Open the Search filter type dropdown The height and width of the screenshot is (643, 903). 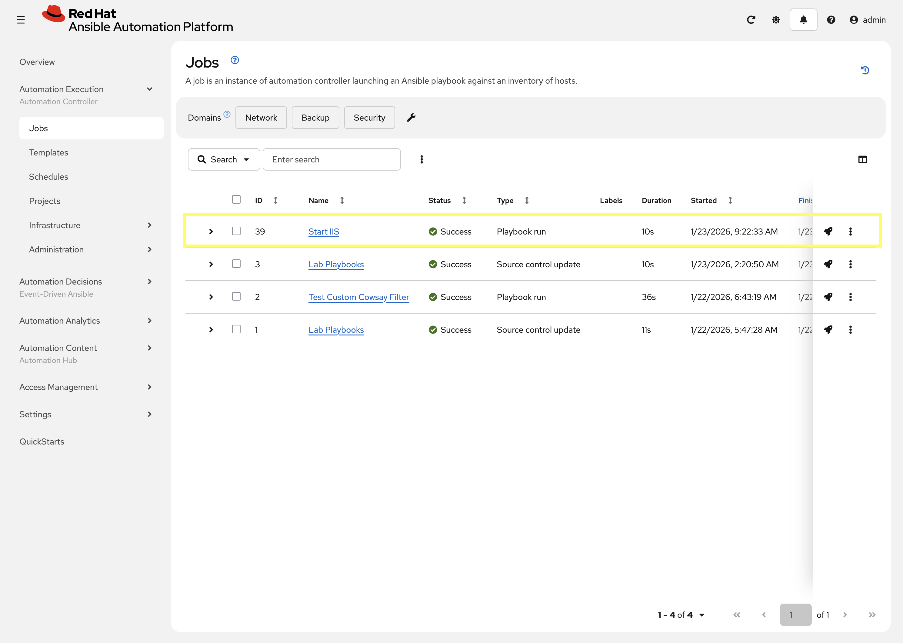(224, 160)
